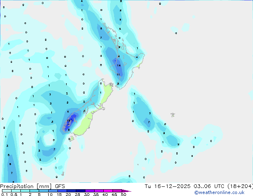253x196 pixels.
Task: Click the '0.5' legend scale label
Action: tap(14, 194)
